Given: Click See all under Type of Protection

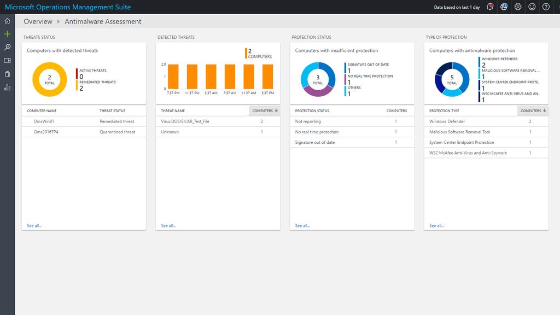Looking at the screenshot, I should (x=436, y=226).
